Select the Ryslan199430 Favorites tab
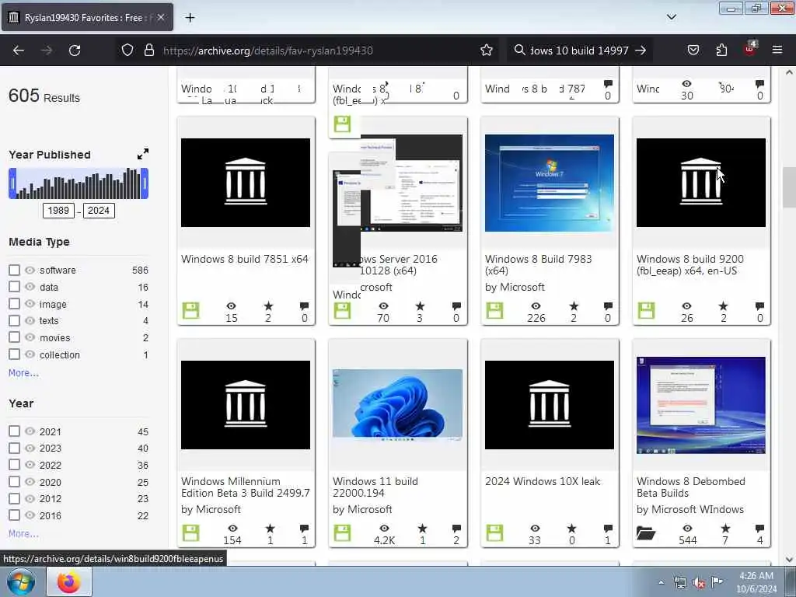 click(87, 17)
